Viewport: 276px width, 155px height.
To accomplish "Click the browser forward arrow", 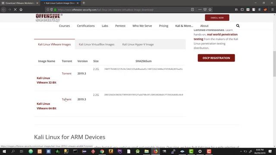I will pyautogui.click(x=9, y=9).
